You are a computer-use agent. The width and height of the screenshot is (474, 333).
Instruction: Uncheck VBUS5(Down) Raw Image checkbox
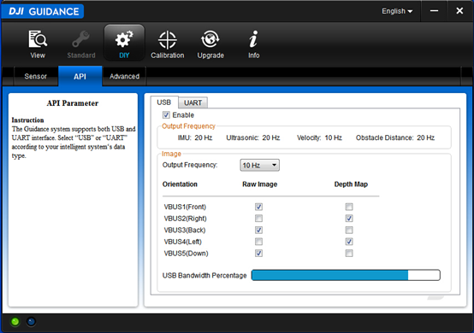pyautogui.click(x=258, y=253)
